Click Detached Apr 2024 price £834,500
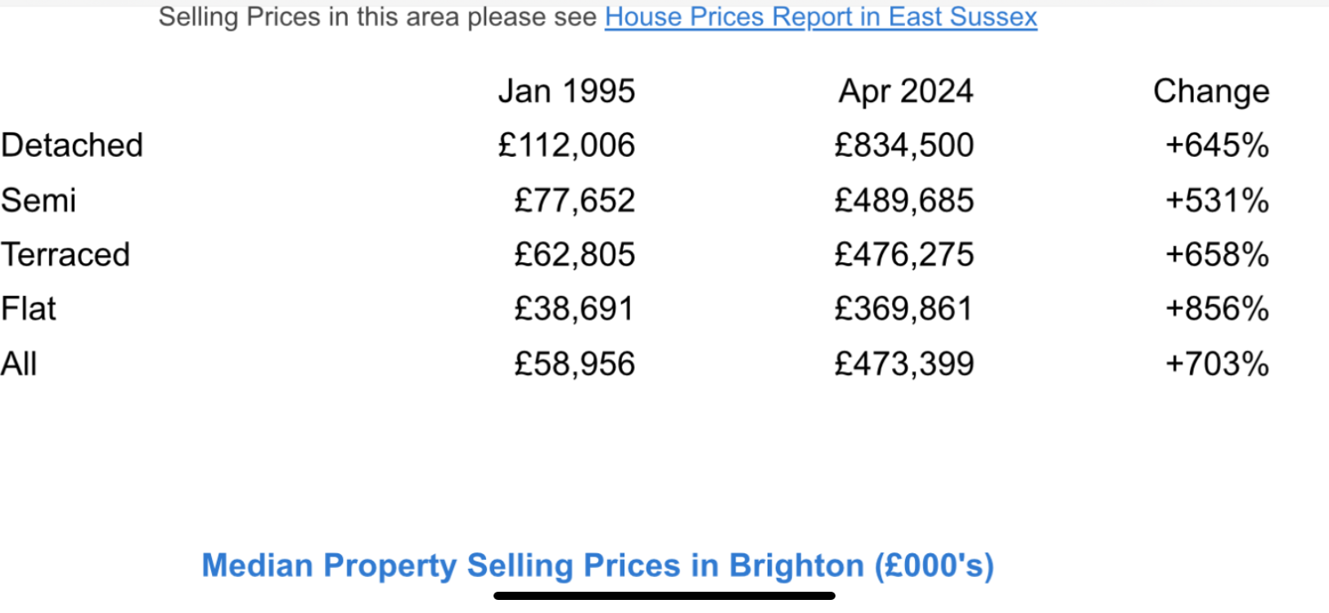 click(x=904, y=145)
